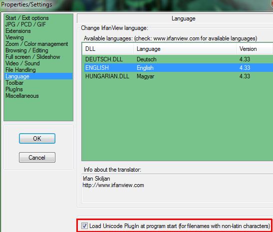Open Video / Sound settings

(22, 63)
